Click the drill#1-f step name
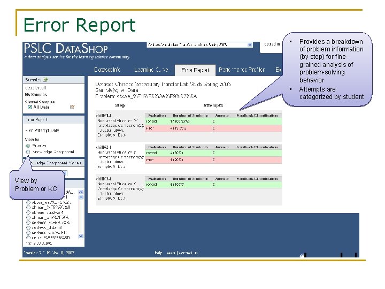This screenshot has width=385, height=289. (104, 116)
